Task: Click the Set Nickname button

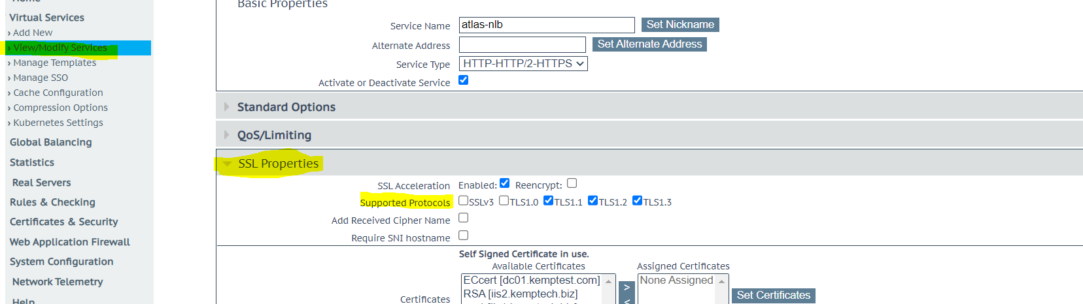Action: tap(679, 25)
